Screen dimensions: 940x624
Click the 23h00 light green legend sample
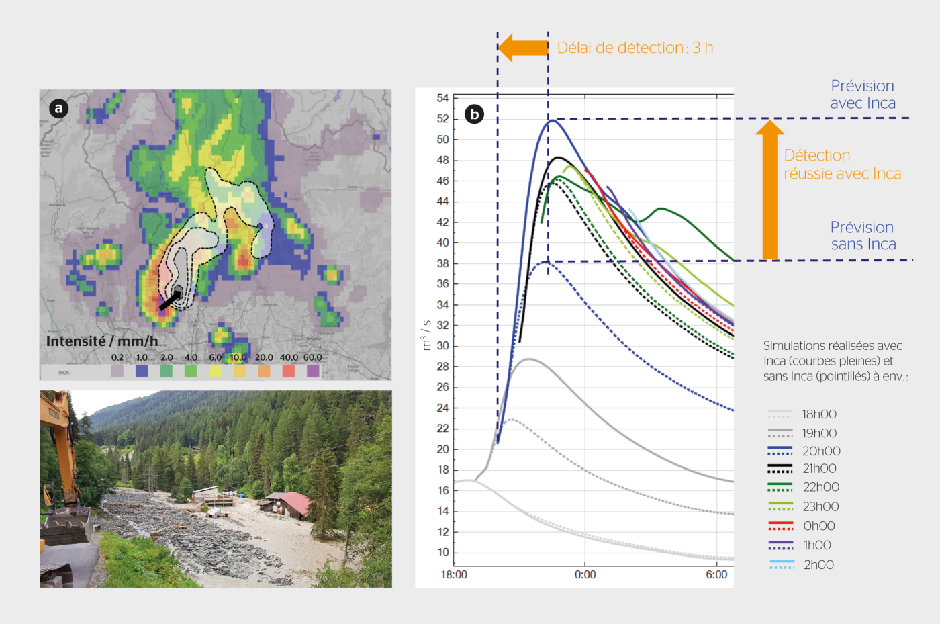[780, 505]
